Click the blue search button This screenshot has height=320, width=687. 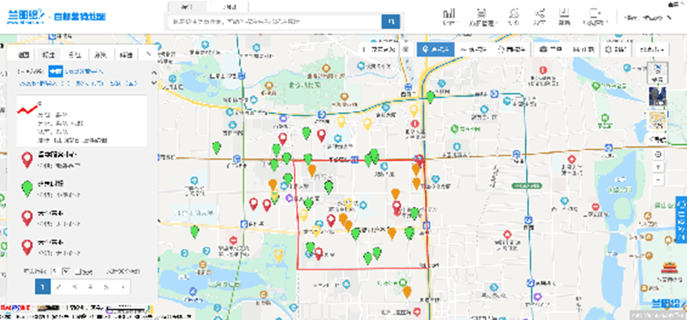390,21
